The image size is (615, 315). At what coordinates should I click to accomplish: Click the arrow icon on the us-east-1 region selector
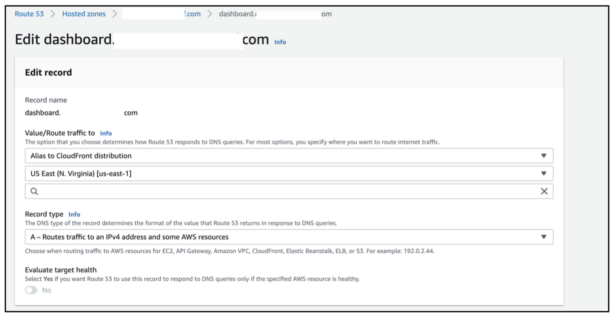click(544, 174)
